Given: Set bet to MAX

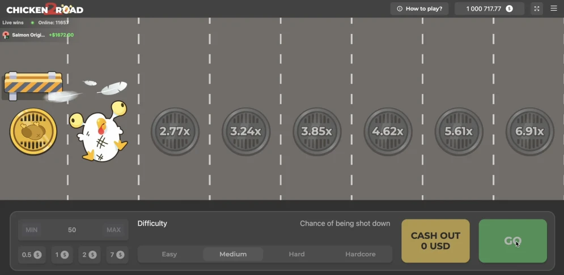Looking at the screenshot, I should point(113,230).
